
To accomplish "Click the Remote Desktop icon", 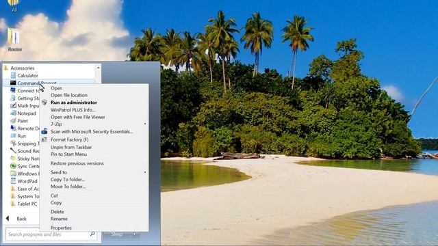I will pyautogui.click(x=13, y=128).
